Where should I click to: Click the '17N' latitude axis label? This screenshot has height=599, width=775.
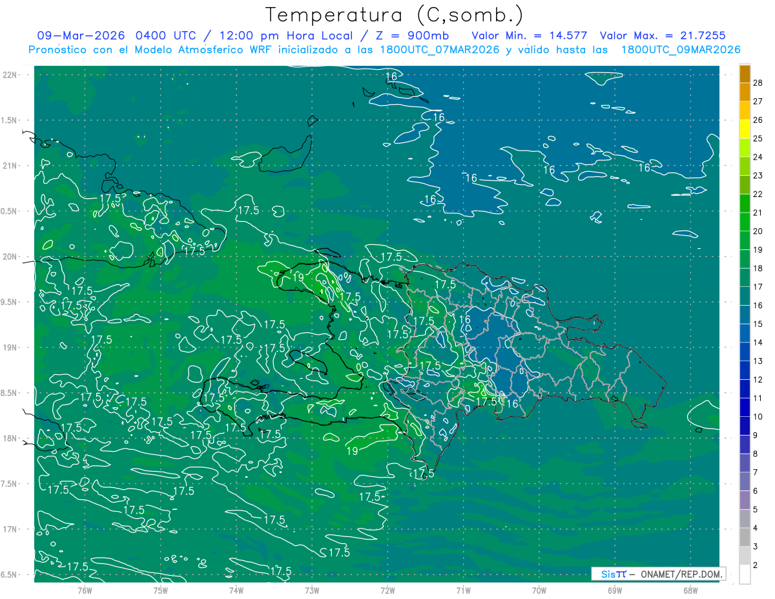(10, 529)
